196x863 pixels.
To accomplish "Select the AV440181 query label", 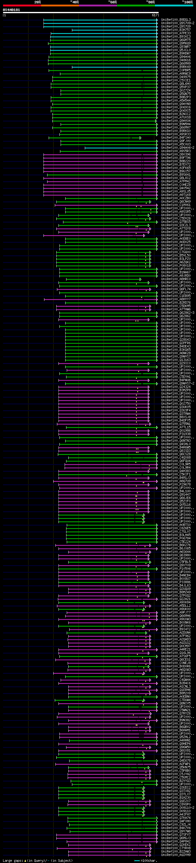I will pos(11,10).
